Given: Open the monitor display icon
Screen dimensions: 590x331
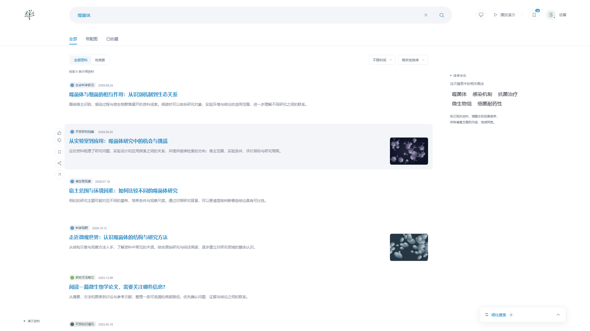Looking at the screenshot, I should point(481,15).
